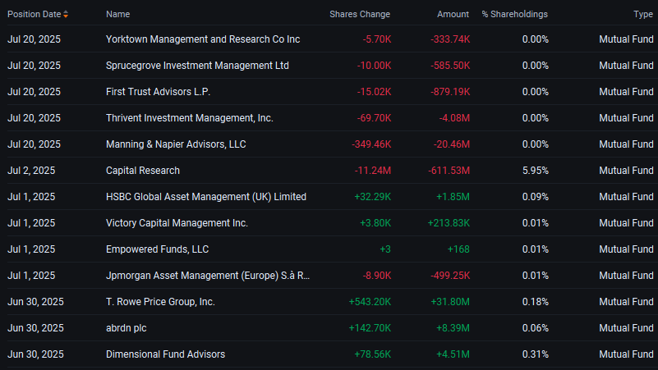Click Jul 20, 2025 date in Yorktown row

34,39
